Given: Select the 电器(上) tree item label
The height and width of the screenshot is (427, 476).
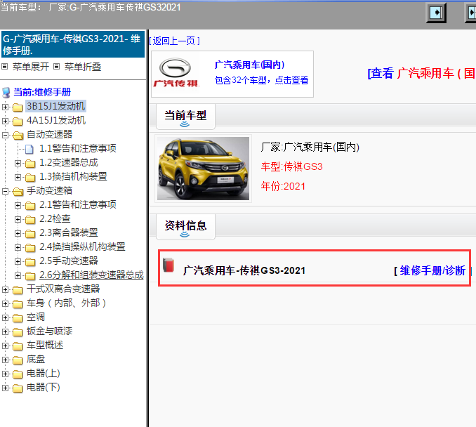Looking at the screenshot, I should [44, 373].
